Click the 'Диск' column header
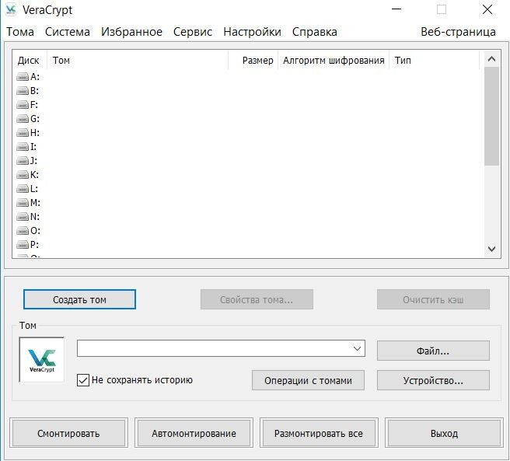This screenshot has height=461, width=510. [30, 60]
